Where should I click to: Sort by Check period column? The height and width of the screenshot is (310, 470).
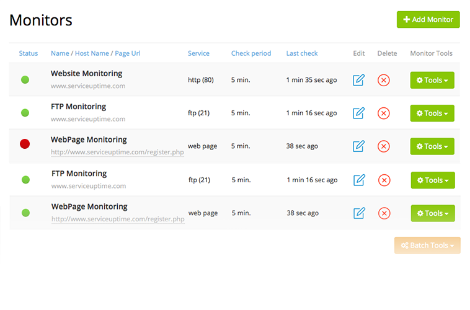pyautogui.click(x=251, y=53)
